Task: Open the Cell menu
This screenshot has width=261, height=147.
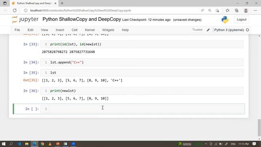Action: coord(74,30)
